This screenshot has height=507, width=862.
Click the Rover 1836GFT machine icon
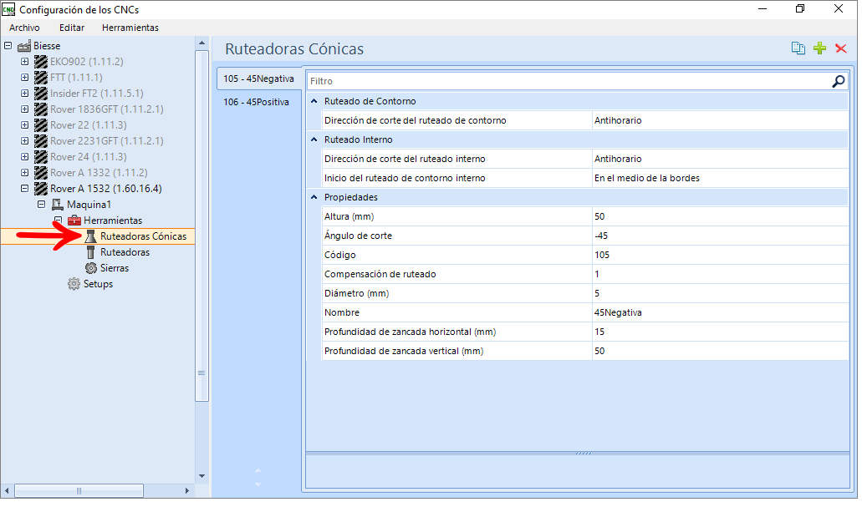point(41,110)
